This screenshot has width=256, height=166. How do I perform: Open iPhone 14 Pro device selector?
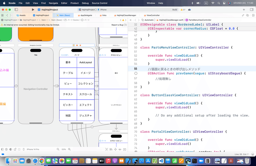click(31, 149)
